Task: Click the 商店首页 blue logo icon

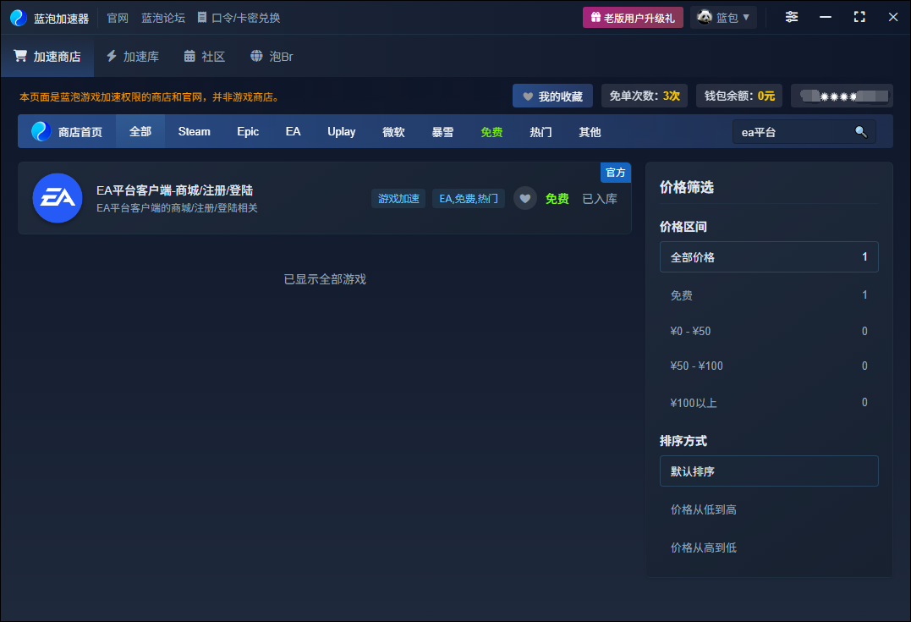Action: pos(41,131)
